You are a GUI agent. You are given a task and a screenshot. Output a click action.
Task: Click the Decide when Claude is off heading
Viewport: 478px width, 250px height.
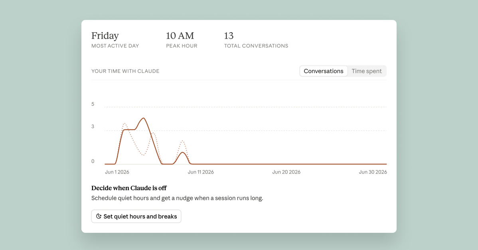[129, 188]
